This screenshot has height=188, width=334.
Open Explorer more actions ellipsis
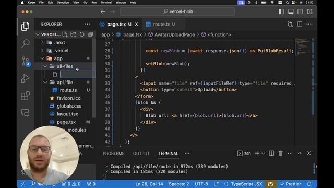(x=87, y=25)
